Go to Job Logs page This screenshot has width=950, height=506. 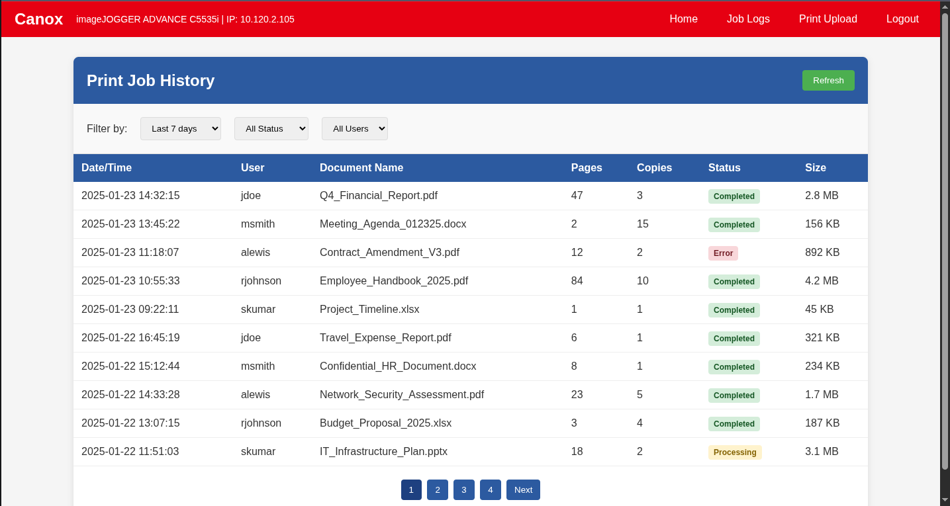pos(748,19)
